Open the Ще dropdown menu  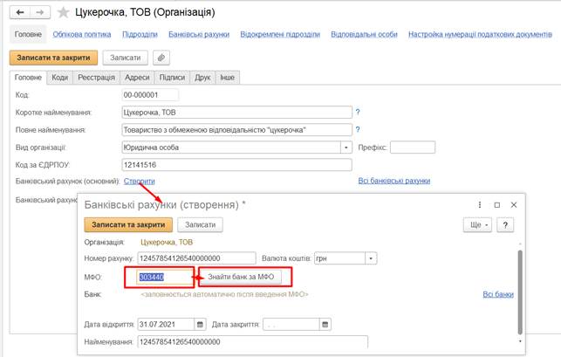click(476, 224)
